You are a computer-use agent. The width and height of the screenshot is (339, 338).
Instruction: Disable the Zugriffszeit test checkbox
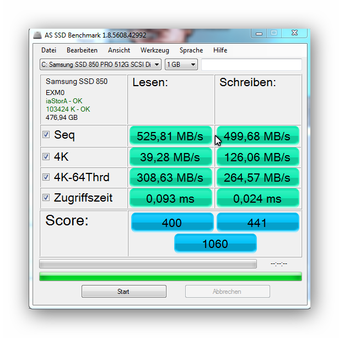click(46, 197)
